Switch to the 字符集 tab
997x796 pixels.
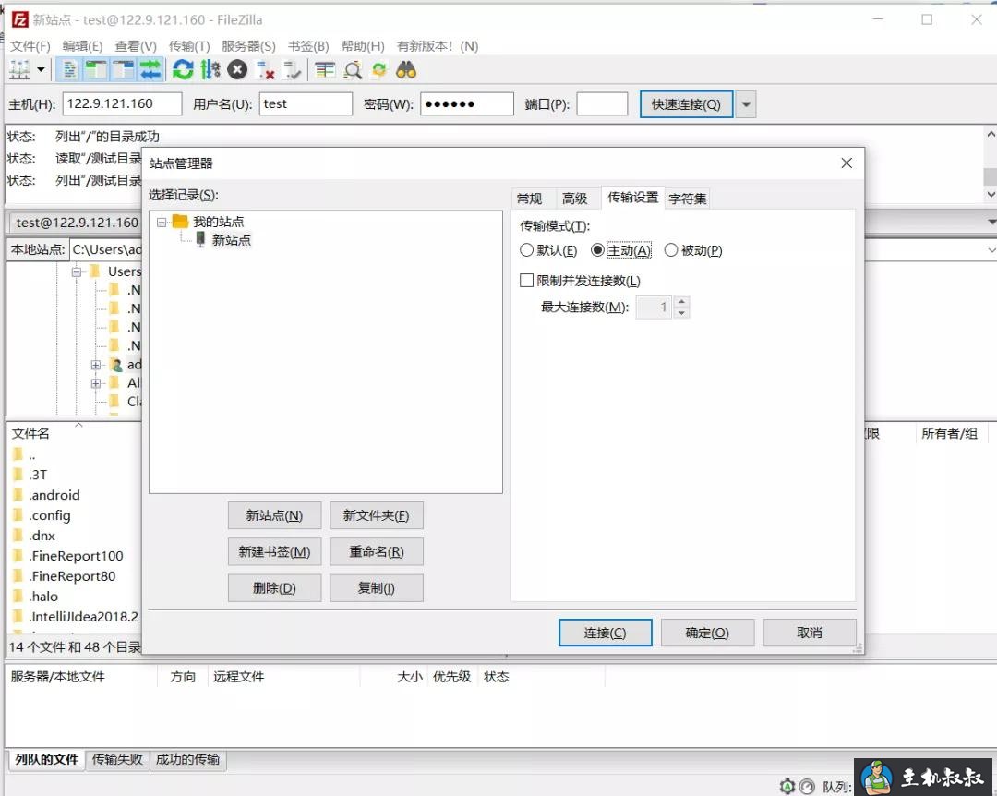pyautogui.click(x=688, y=199)
